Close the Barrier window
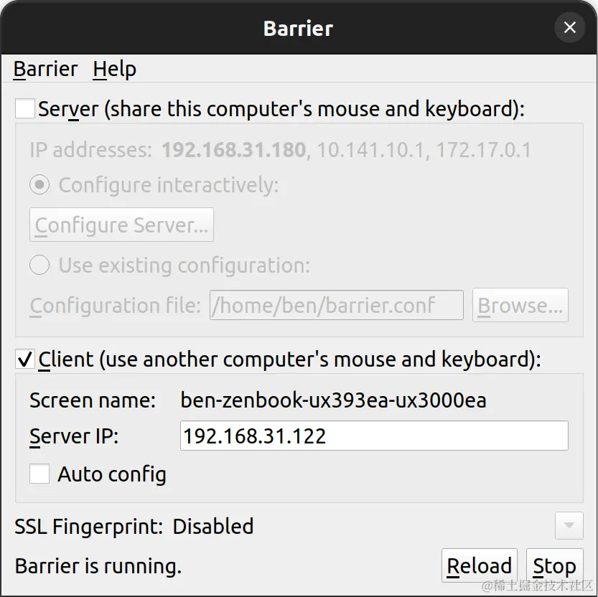The width and height of the screenshot is (598, 597). point(569,28)
